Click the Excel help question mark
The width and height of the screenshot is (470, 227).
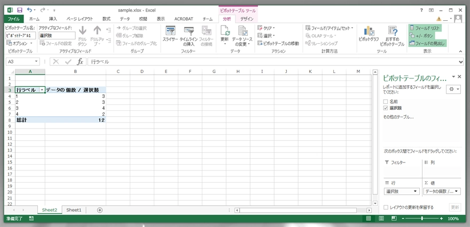(422, 10)
